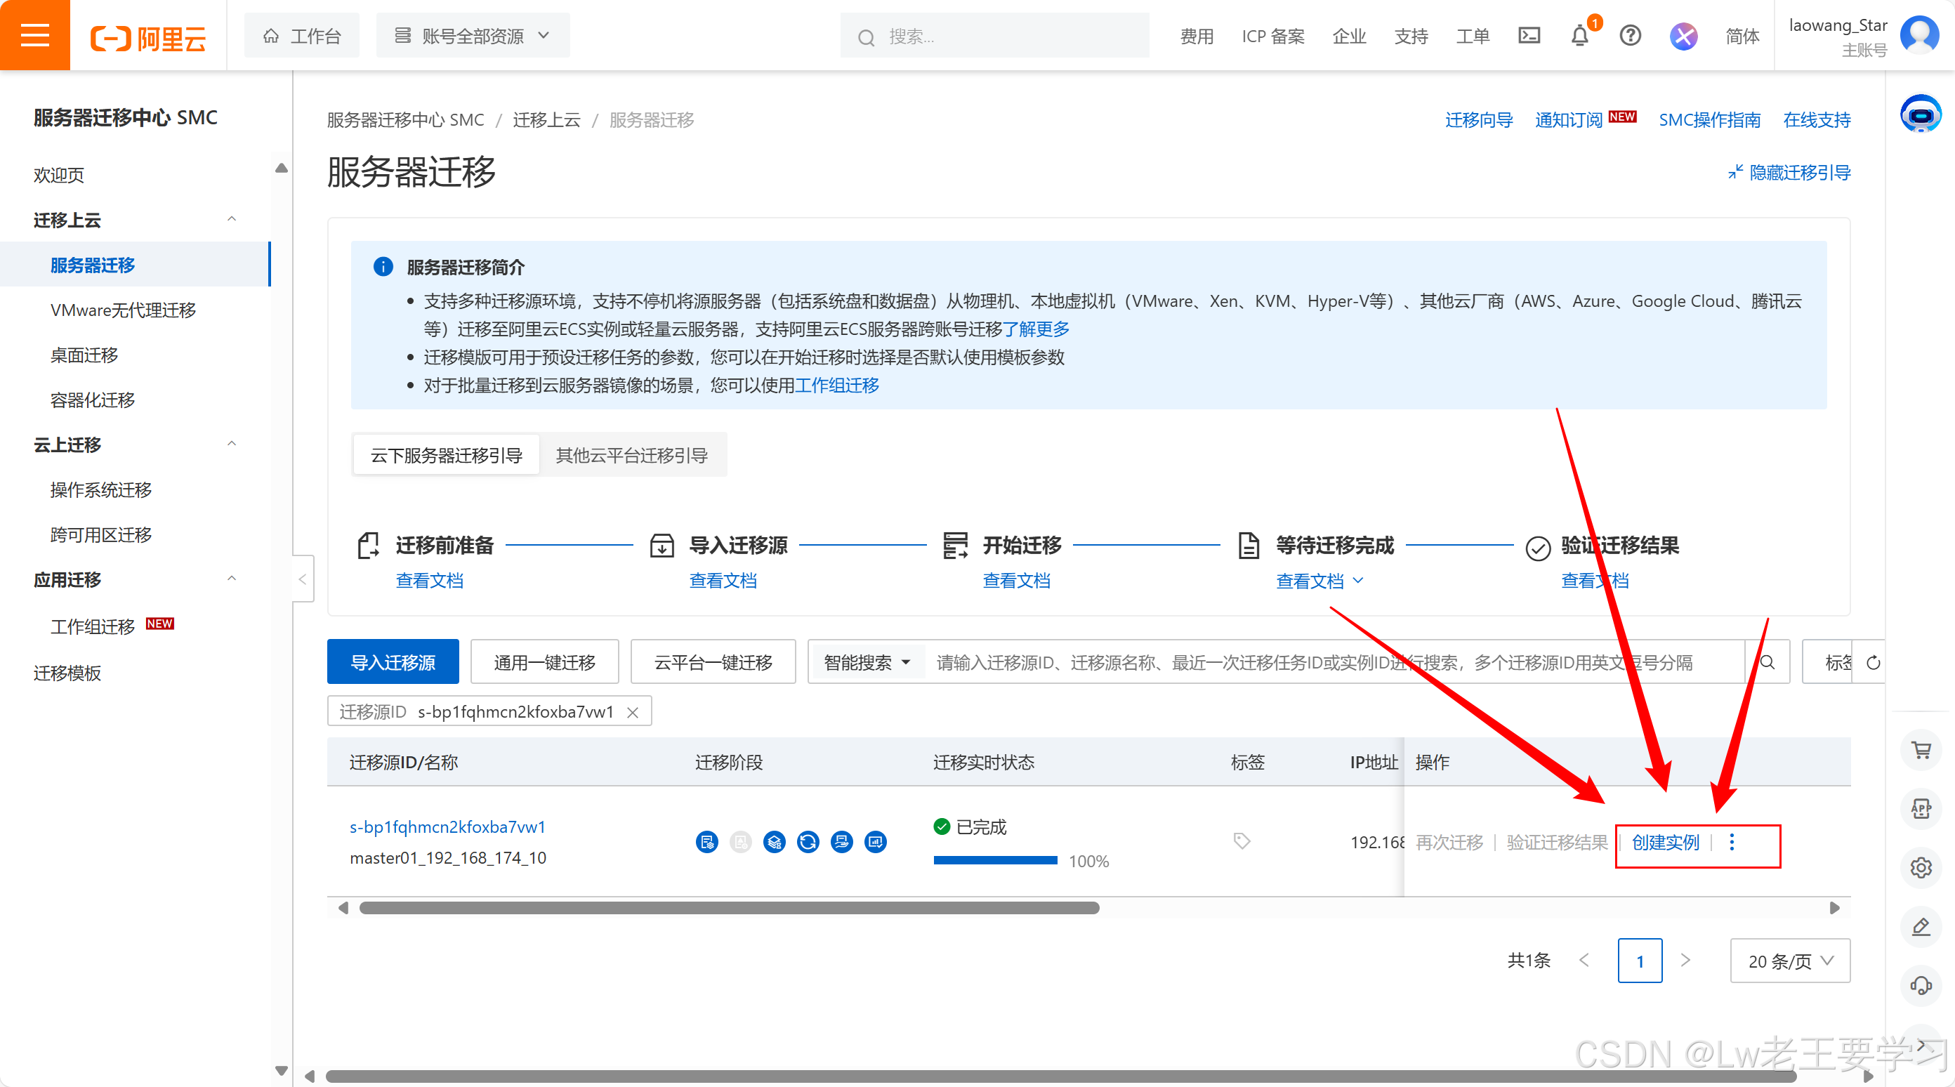Open 费用 in the top menu

(x=1197, y=37)
